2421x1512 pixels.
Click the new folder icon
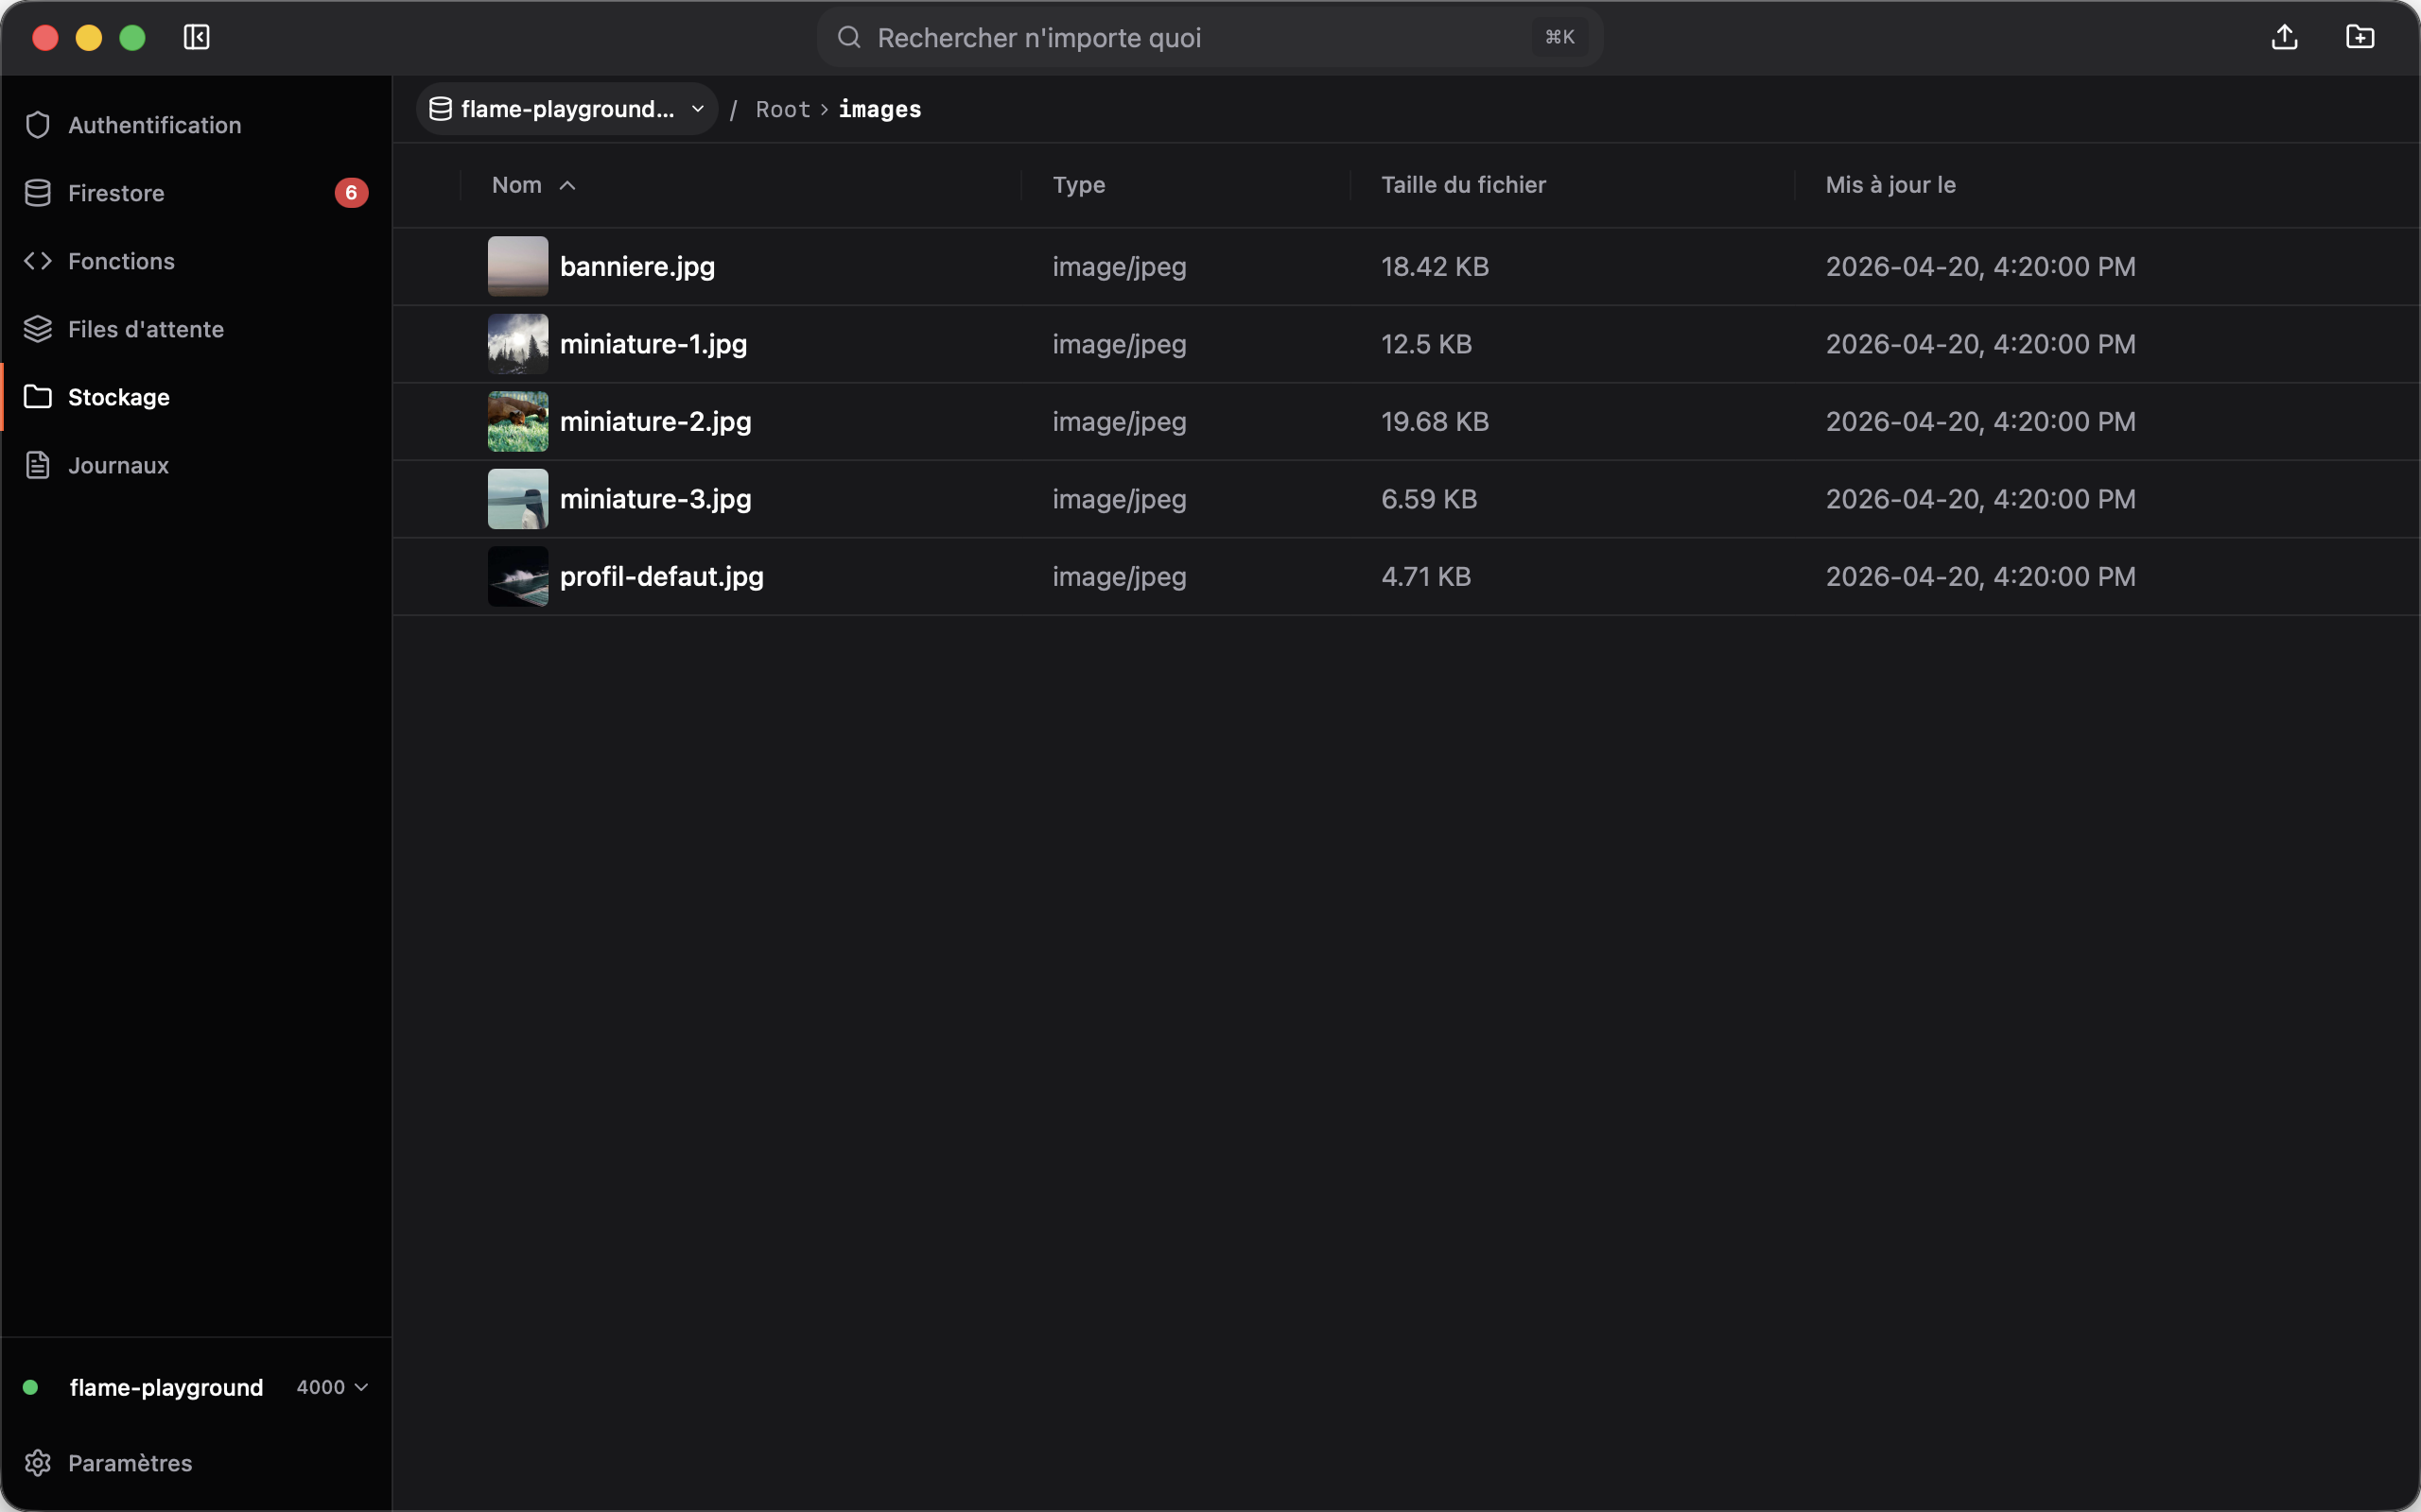[2360, 37]
